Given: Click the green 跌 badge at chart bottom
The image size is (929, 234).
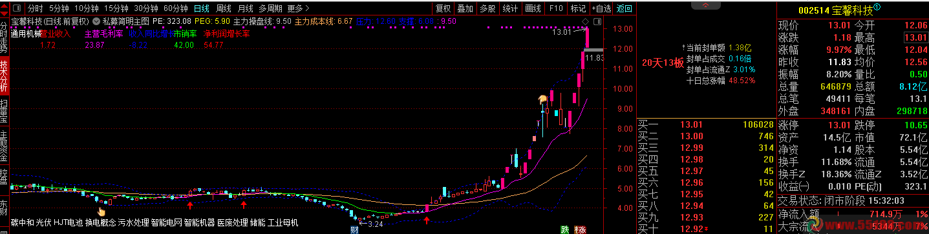Looking at the screenshot, I should click(x=565, y=229).
